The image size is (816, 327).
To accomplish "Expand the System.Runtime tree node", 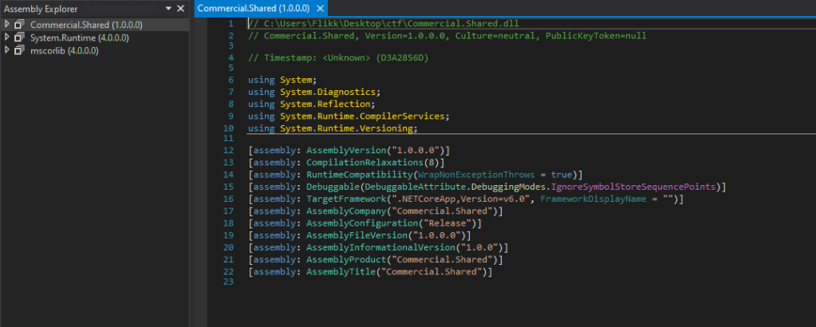I will click(7, 37).
